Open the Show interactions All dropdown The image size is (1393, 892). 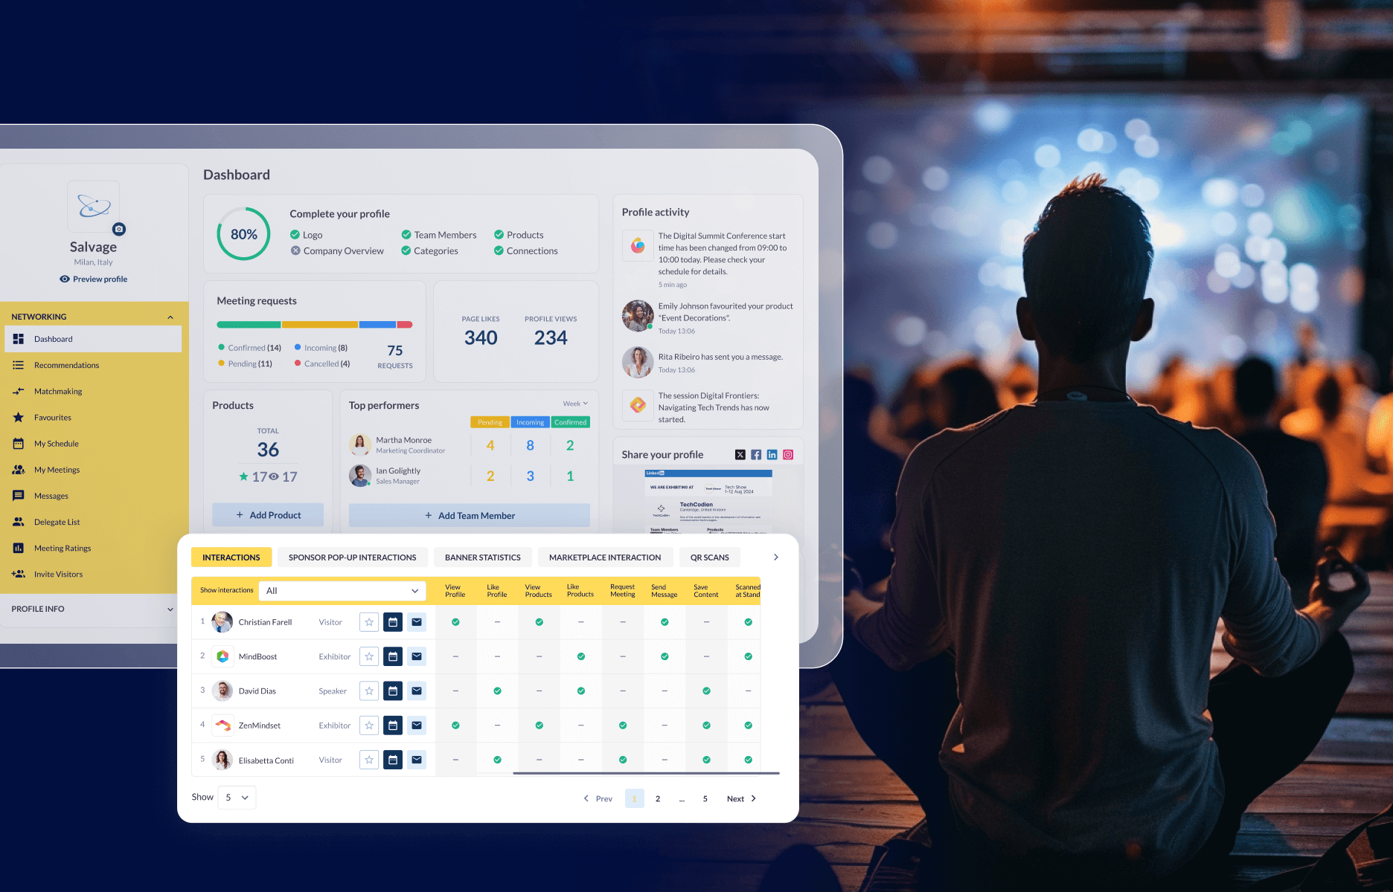(x=342, y=591)
